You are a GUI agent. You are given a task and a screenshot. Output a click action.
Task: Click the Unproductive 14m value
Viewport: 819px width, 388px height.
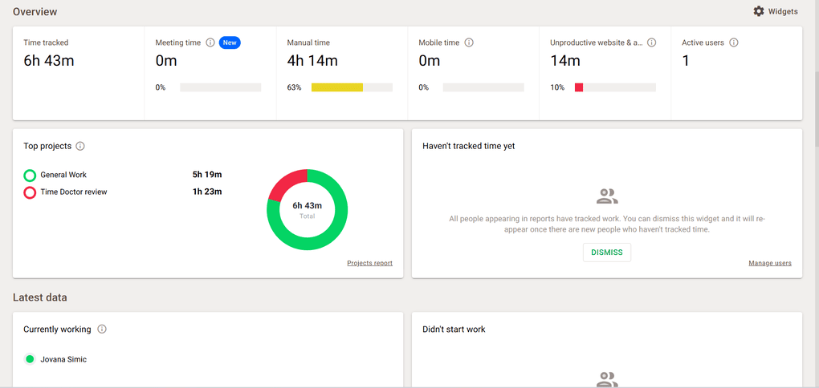(x=565, y=61)
